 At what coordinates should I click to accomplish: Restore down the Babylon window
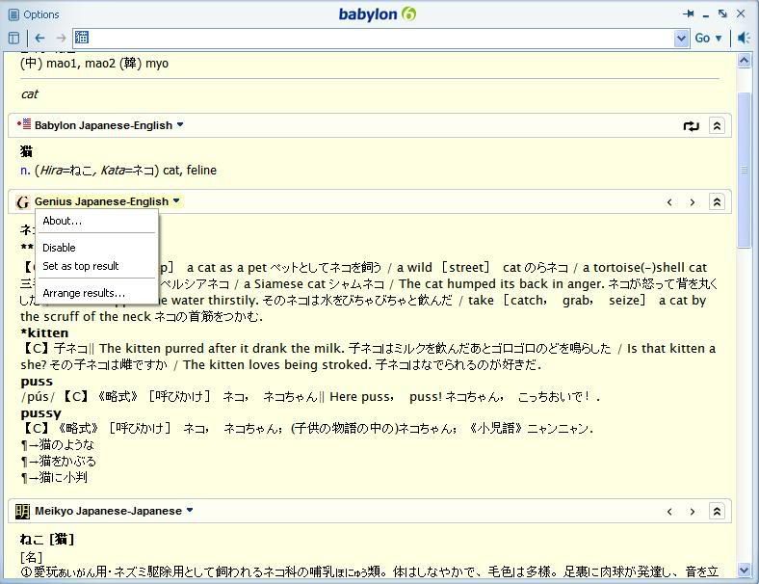pyautogui.click(x=722, y=14)
